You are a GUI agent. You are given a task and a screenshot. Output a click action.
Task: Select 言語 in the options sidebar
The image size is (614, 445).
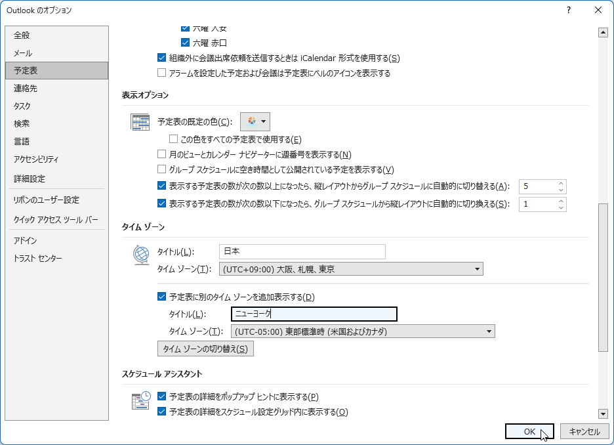pos(57,141)
